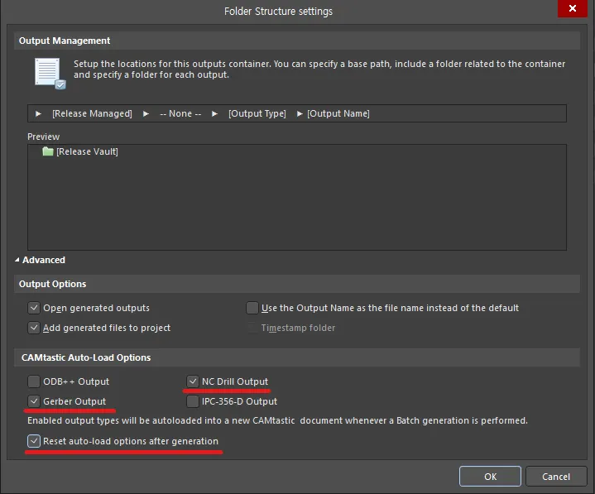This screenshot has height=494, width=595.
Task: Enable ODB++ Output auto-load
Action: [34, 381]
